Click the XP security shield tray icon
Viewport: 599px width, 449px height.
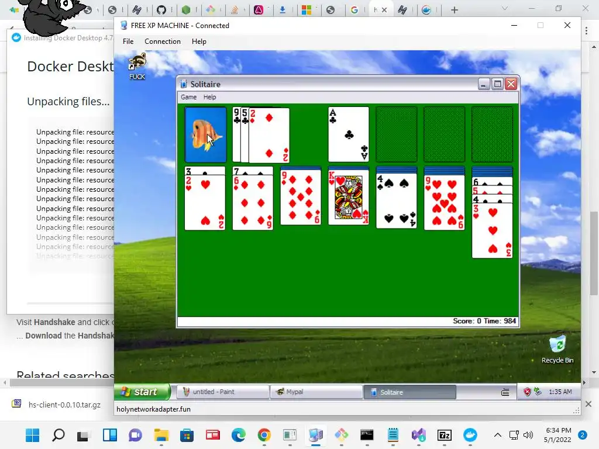pyautogui.click(x=527, y=392)
